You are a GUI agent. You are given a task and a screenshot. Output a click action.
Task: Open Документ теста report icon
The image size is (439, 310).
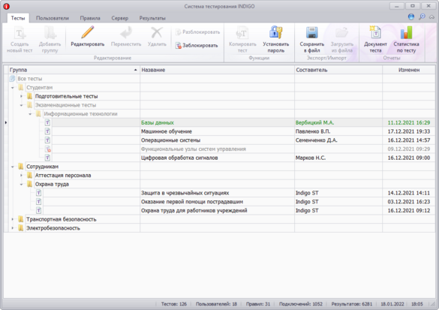click(x=375, y=33)
